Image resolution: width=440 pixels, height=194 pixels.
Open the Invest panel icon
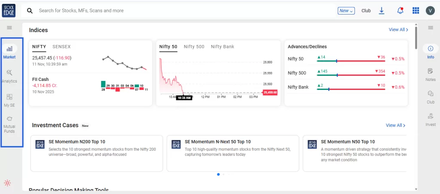431,116
